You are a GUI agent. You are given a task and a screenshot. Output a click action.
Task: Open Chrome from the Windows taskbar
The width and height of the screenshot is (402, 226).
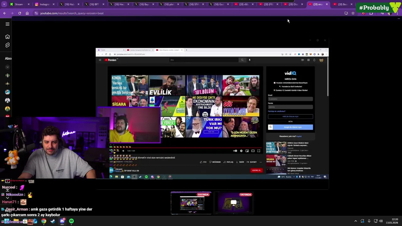(x=44, y=221)
